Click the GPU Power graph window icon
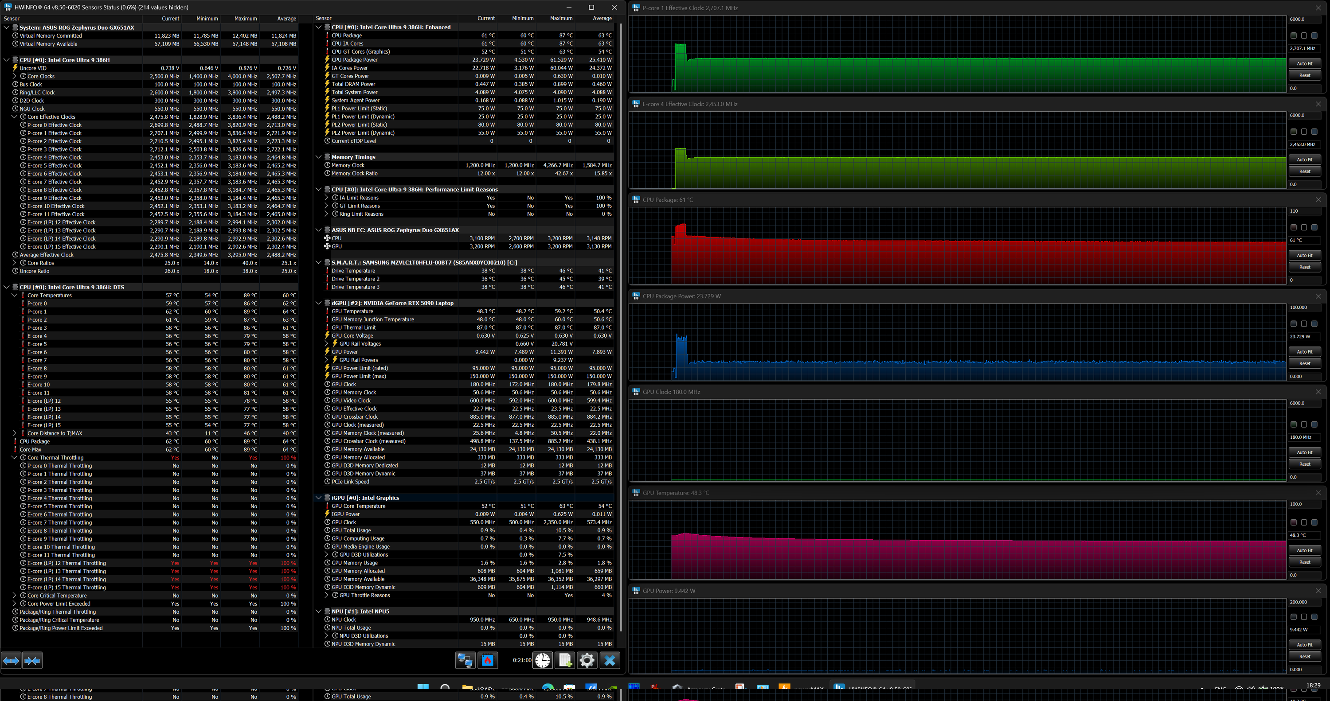 [636, 591]
